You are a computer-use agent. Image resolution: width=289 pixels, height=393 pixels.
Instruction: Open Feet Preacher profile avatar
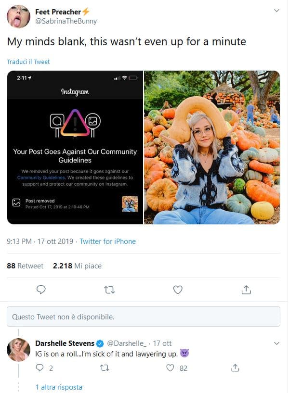point(18,17)
